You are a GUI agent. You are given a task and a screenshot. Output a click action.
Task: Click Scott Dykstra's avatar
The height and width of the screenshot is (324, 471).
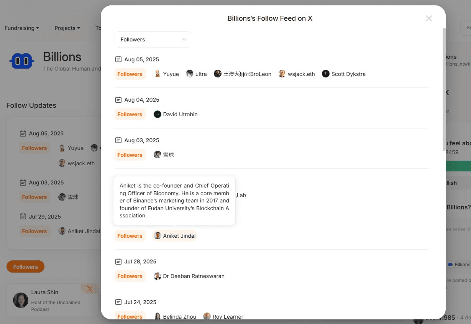pyautogui.click(x=326, y=74)
